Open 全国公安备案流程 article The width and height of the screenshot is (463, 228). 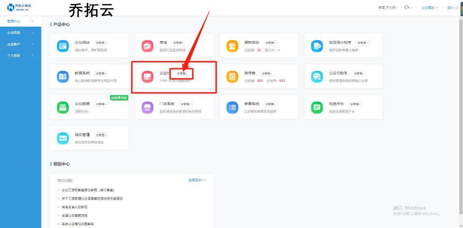pos(75,215)
